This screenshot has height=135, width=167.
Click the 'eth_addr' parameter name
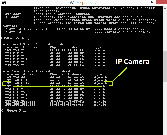click(13, 14)
